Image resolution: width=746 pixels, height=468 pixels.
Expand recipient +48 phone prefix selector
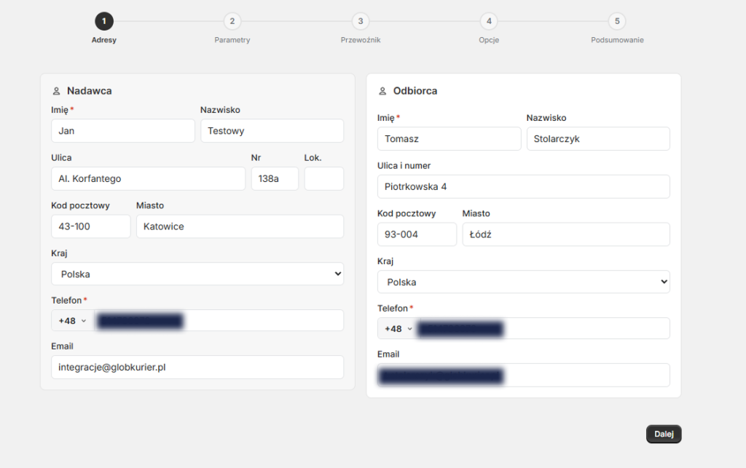pos(398,328)
